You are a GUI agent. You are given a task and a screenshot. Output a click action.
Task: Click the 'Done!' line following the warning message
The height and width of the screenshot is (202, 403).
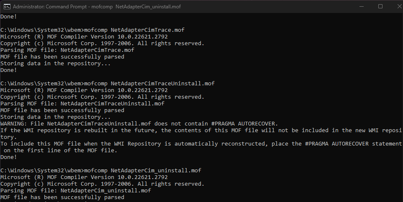click(8, 157)
